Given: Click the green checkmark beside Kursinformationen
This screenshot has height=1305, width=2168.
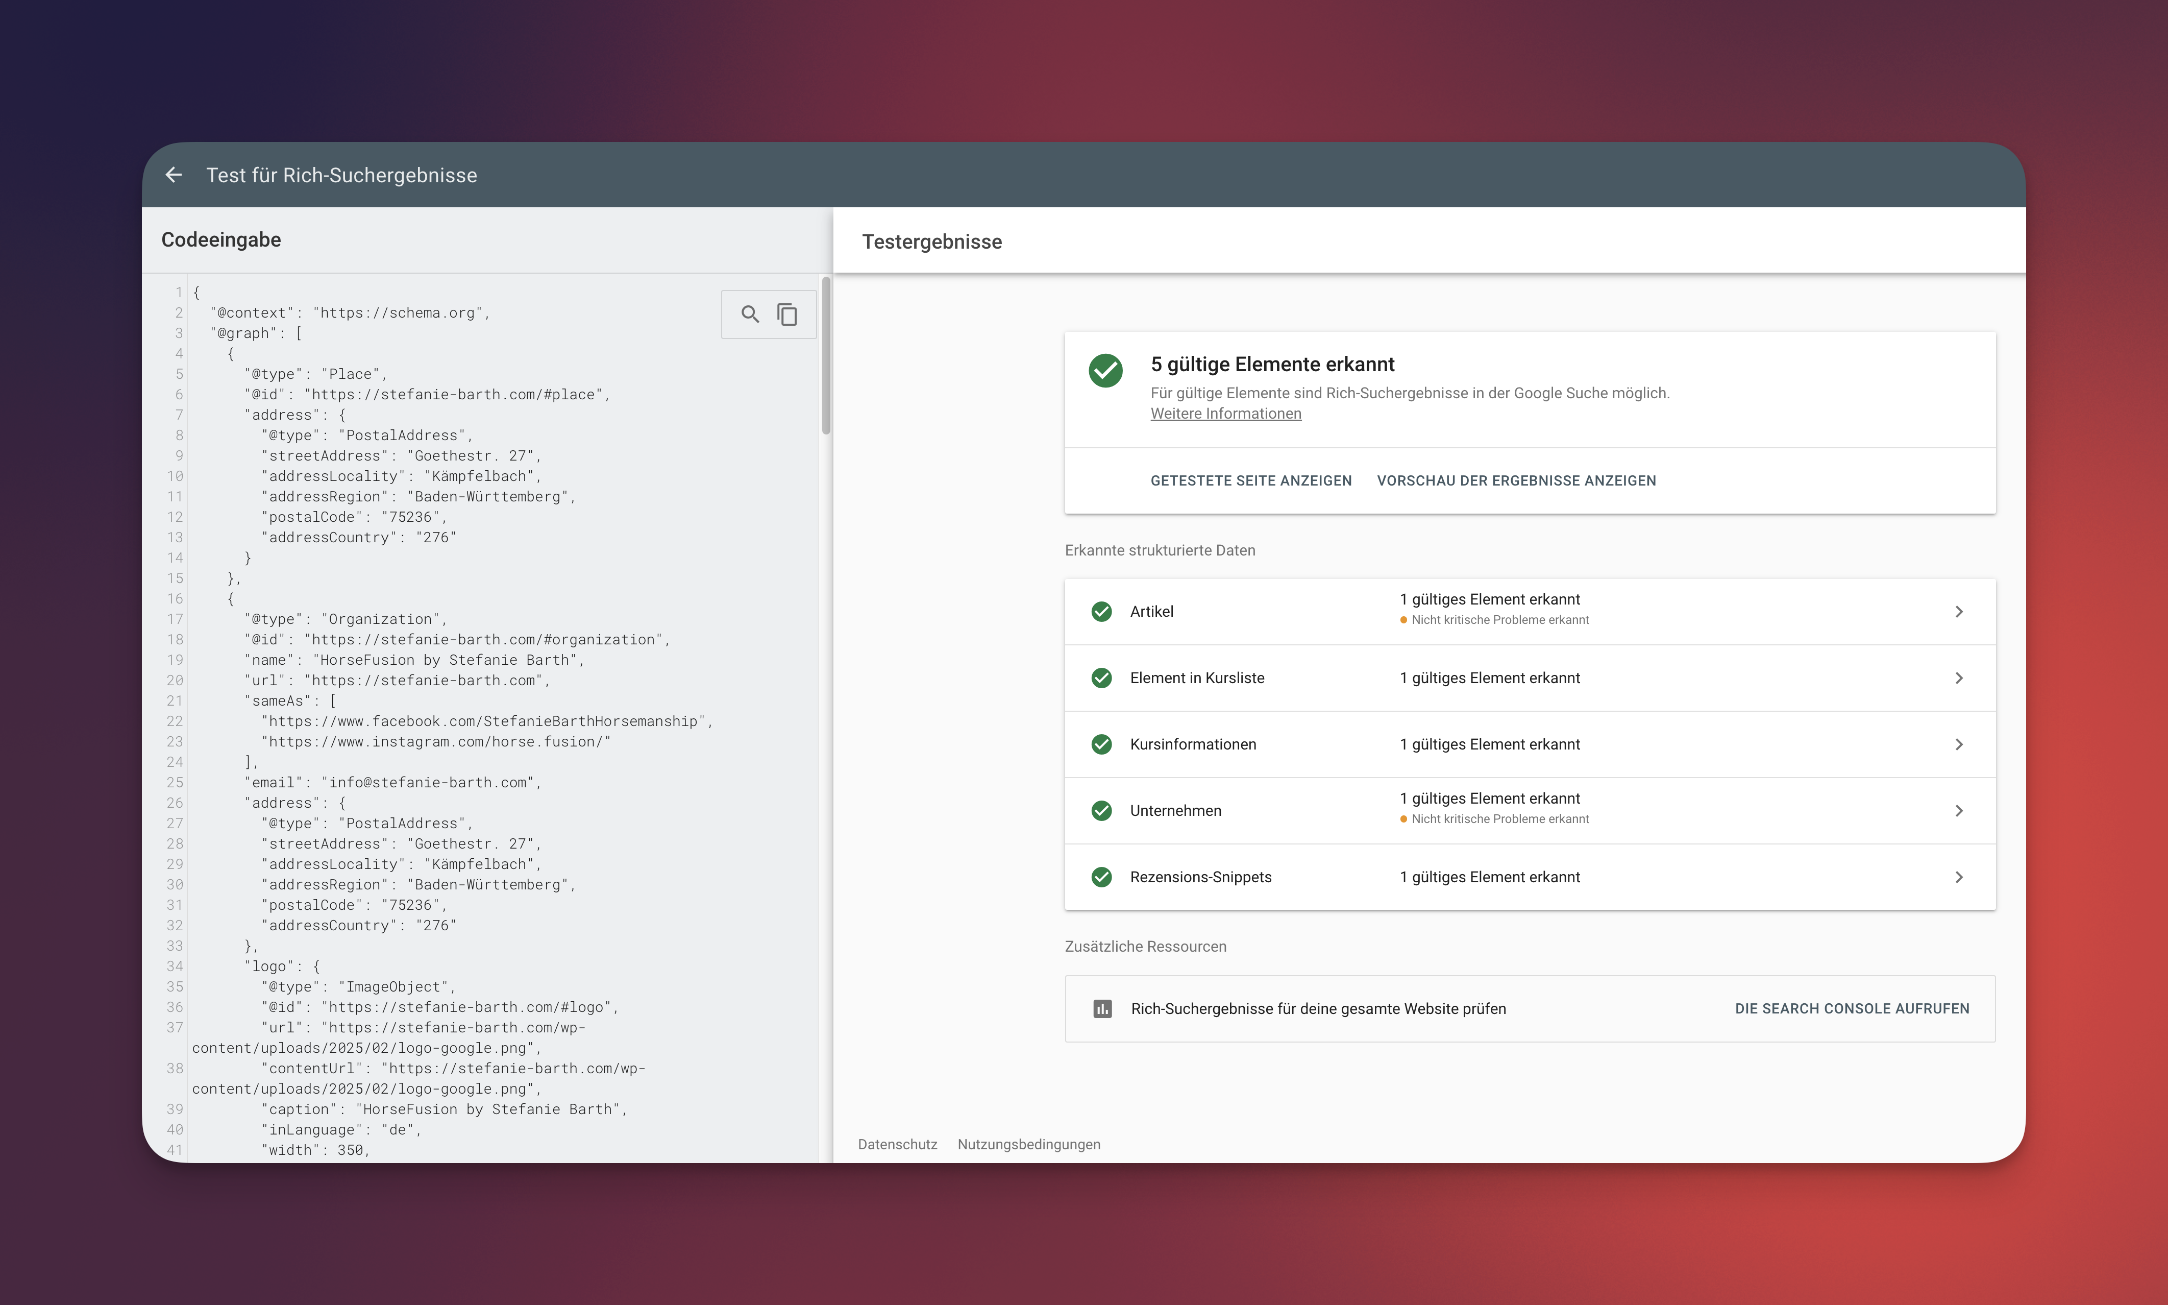Looking at the screenshot, I should [1101, 744].
